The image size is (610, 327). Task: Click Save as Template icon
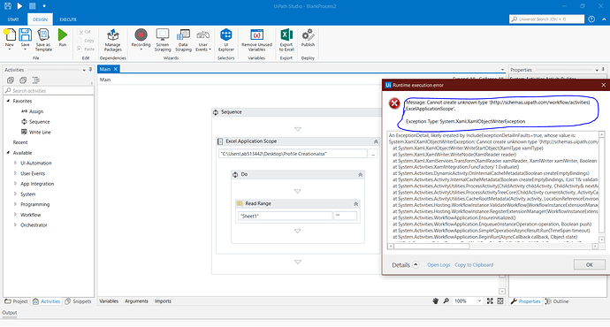pyautogui.click(x=43, y=35)
